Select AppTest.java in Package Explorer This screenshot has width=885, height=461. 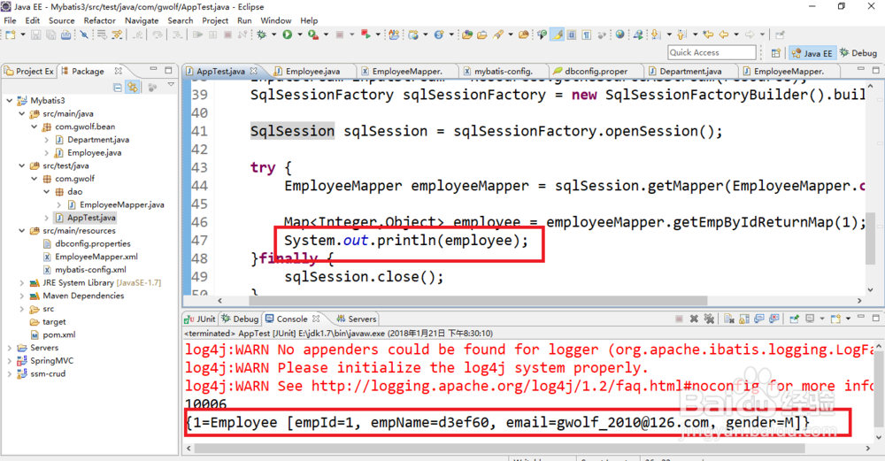pyautogui.click(x=91, y=218)
